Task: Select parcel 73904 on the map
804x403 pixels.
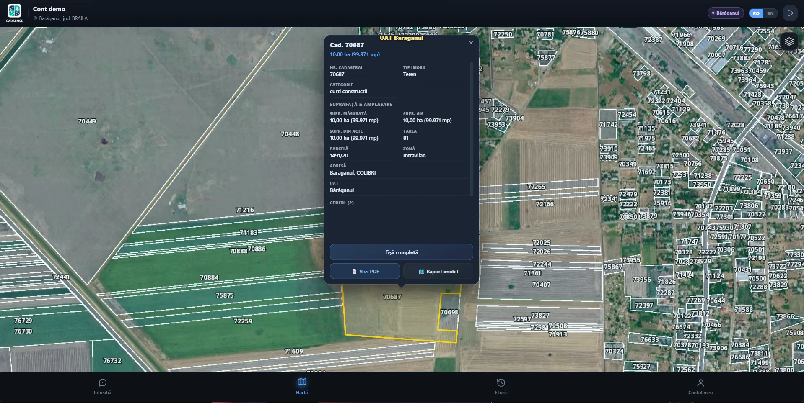Action: click(x=515, y=118)
